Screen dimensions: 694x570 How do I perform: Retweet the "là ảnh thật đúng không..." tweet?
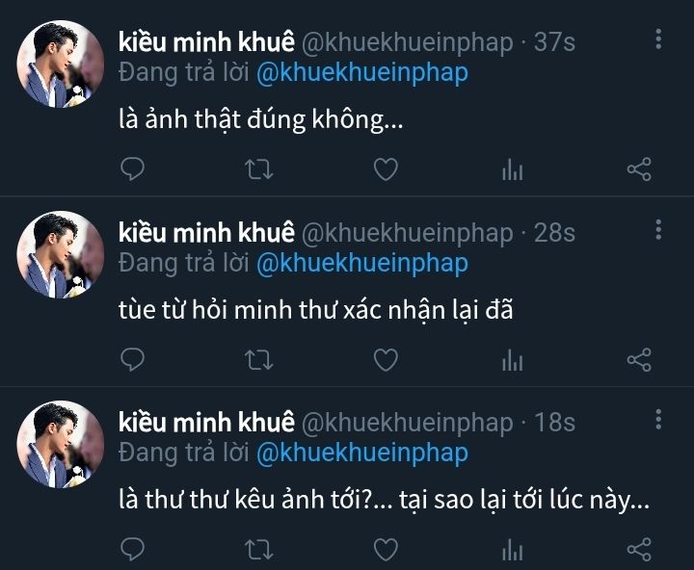259,170
